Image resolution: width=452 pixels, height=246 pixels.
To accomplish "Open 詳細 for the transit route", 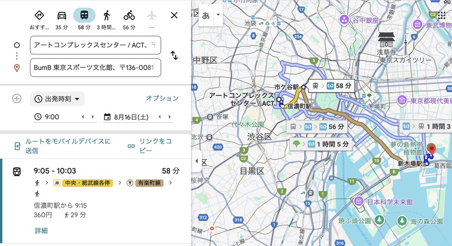I will click(41, 231).
